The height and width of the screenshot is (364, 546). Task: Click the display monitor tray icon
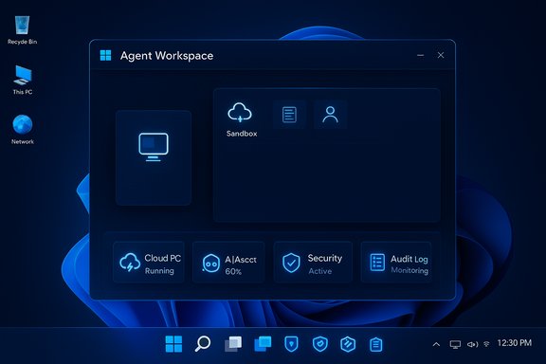(x=455, y=344)
